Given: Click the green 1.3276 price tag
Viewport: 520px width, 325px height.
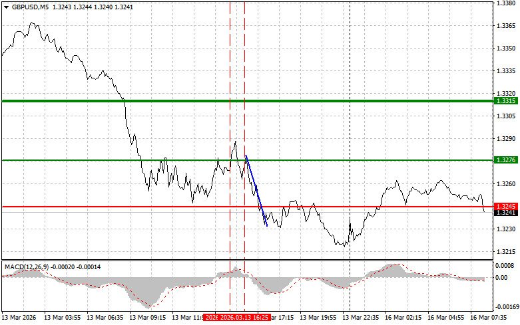Looking at the screenshot, I should [x=505, y=160].
